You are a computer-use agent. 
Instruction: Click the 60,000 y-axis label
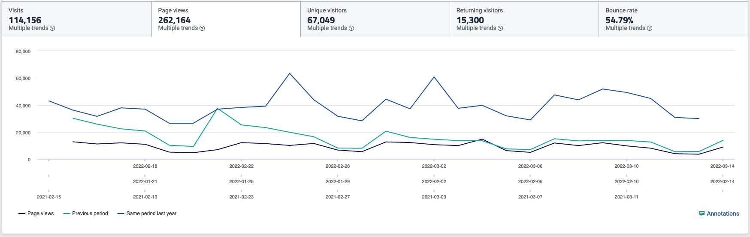(23, 78)
